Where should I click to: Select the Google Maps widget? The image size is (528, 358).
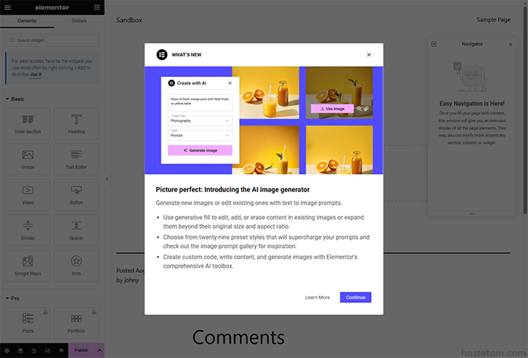(x=28, y=264)
